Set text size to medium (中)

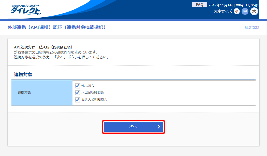[245, 11]
